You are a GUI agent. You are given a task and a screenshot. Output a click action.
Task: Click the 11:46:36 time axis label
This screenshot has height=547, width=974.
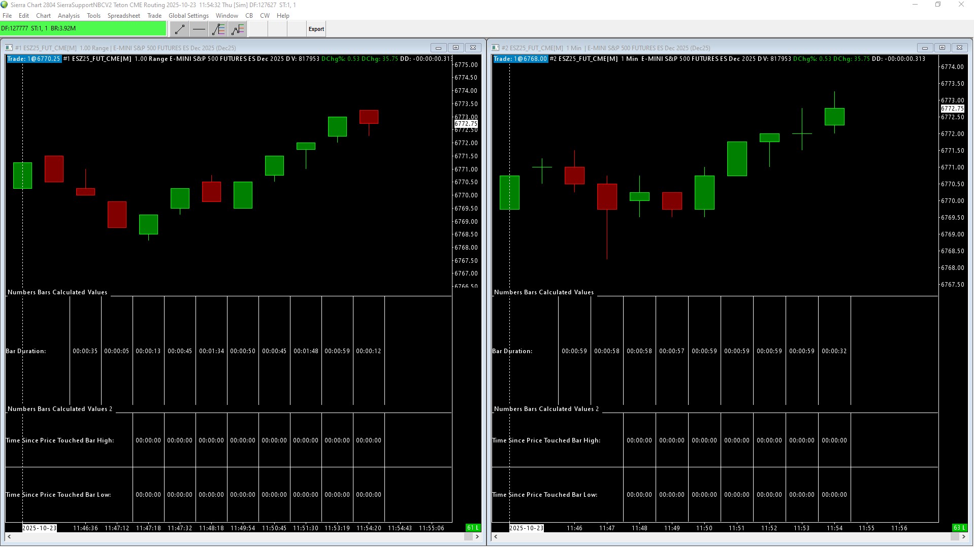(x=85, y=528)
